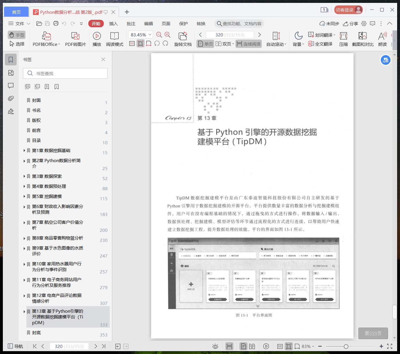Click the page number field in toolbar

(x=230, y=35)
